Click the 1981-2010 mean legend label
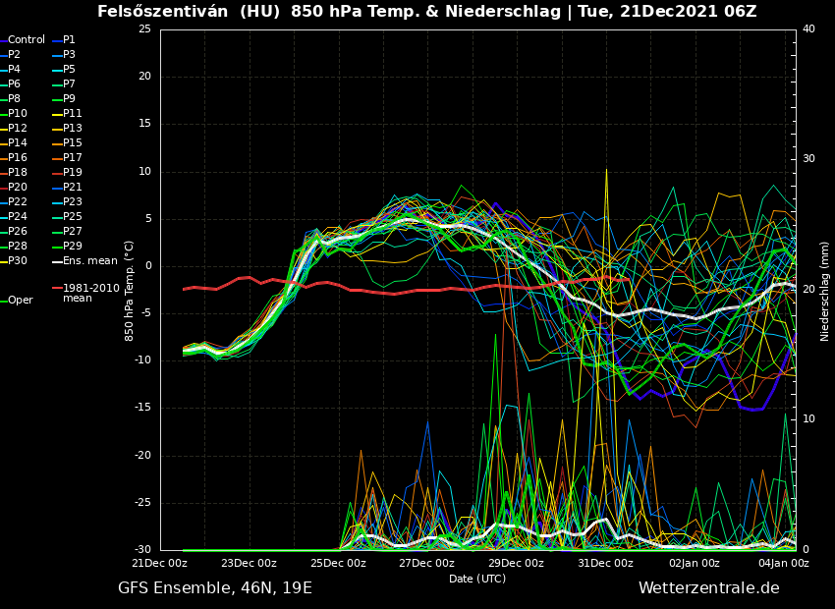Viewport: 835px width, 609px height. pyautogui.click(x=90, y=293)
